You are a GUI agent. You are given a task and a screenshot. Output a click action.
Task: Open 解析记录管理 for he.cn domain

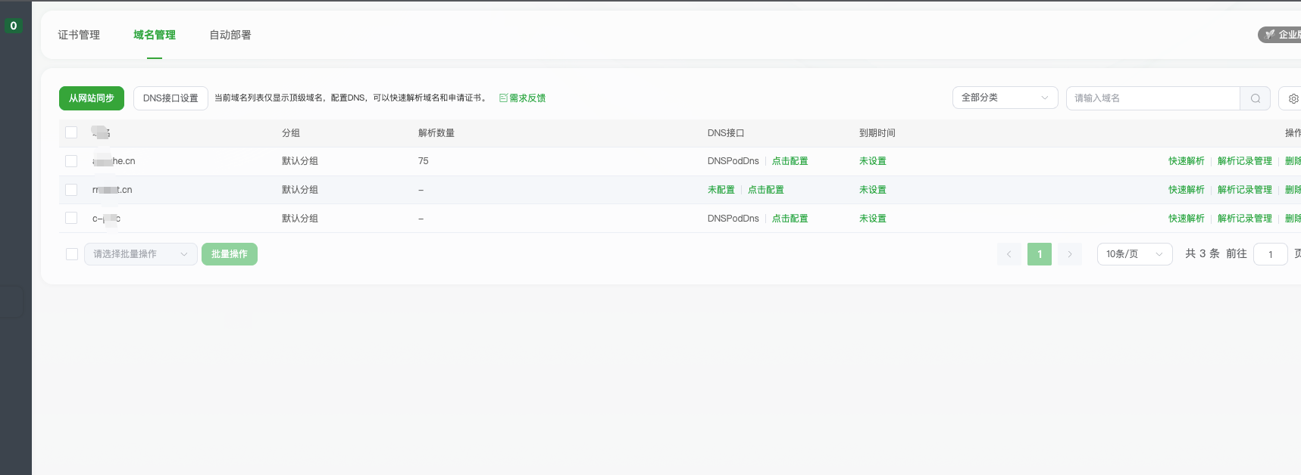point(1245,161)
